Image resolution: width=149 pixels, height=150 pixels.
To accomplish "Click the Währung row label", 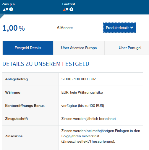I will coord(13,92).
